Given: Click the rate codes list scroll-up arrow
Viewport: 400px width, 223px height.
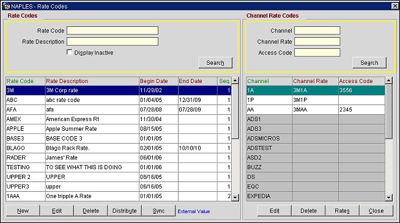Looking at the screenshot, I should (x=235, y=81).
